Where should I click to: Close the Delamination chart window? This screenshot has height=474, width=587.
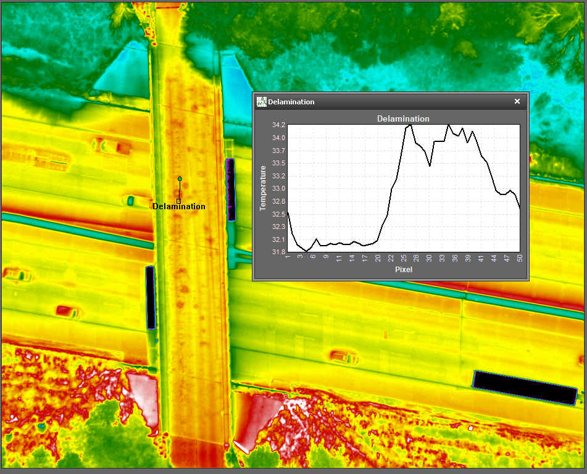point(517,102)
